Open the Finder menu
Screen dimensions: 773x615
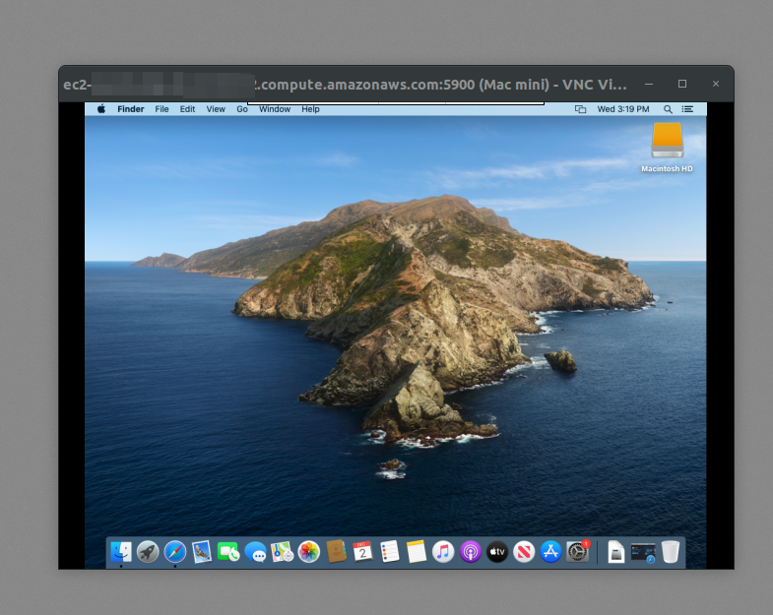click(131, 109)
